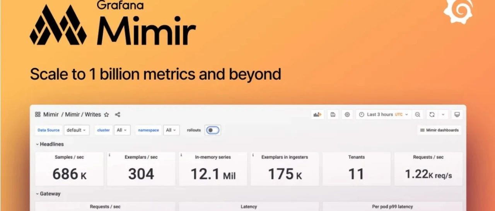Click the Mimir folder breadcrumb link
Viewport: 495px width, 211px height.
coord(72,115)
